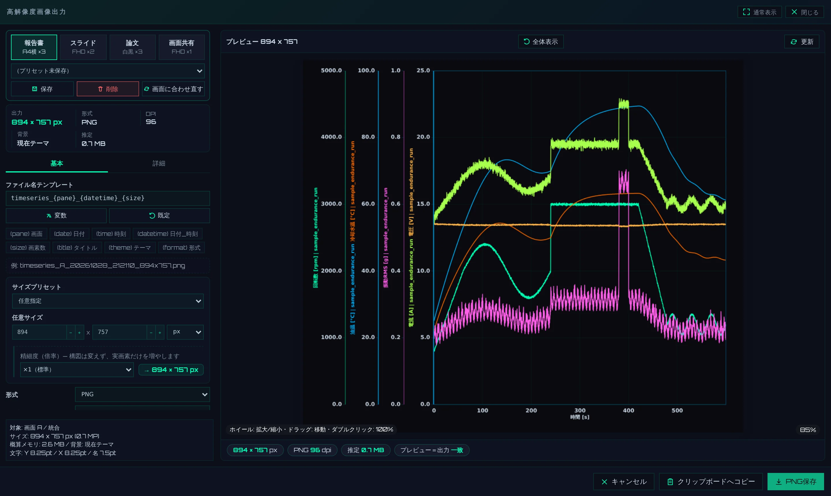Click the 全体表示 reset view icon

pos(526,42)
